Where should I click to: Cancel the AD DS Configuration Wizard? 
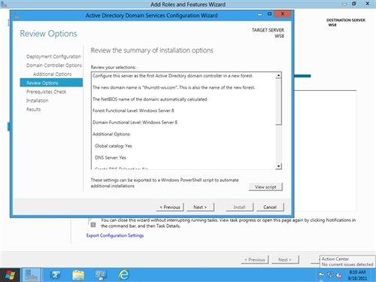click(270, 207)
